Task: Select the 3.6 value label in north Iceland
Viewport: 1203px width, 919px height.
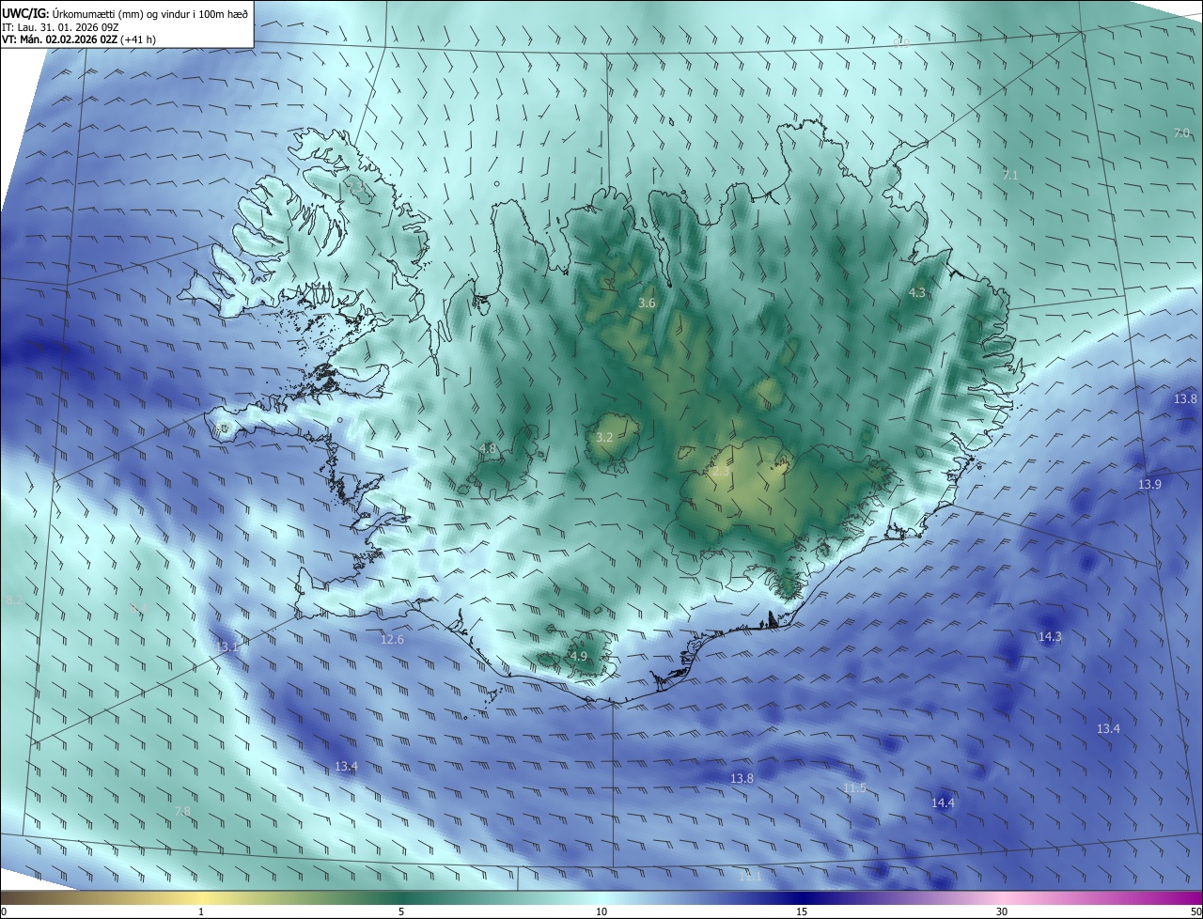Action: tap(647, 303)
